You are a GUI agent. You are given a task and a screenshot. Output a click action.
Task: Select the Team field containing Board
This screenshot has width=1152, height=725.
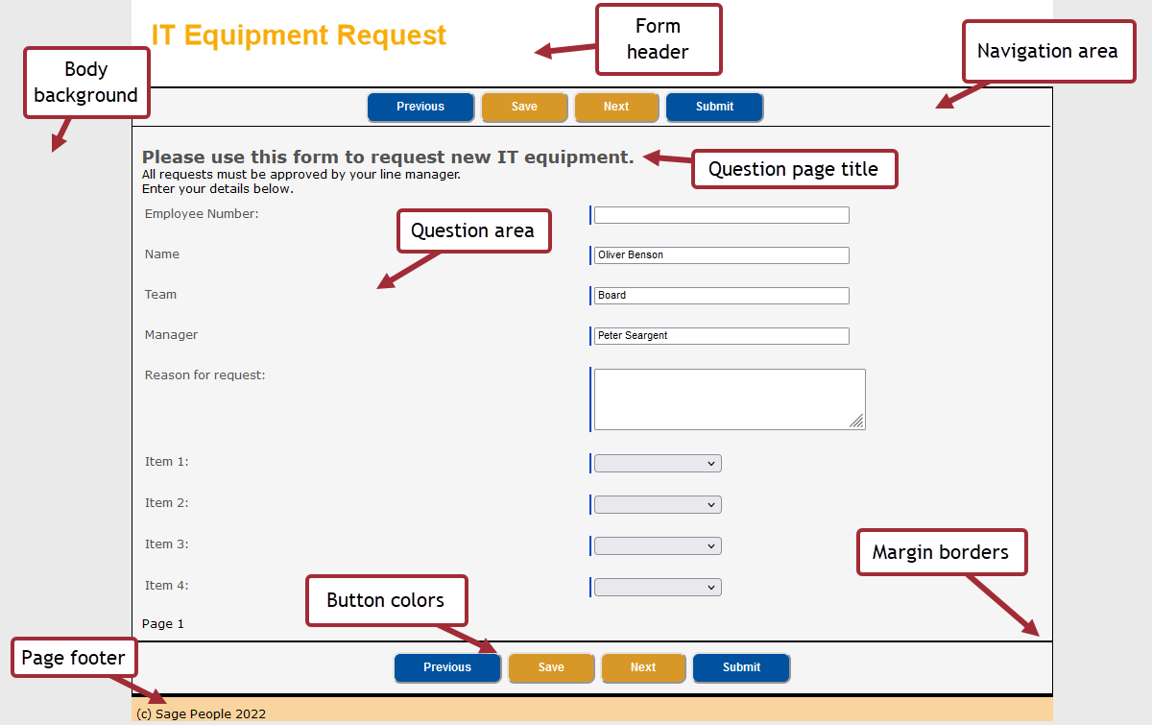coord(721,296)
